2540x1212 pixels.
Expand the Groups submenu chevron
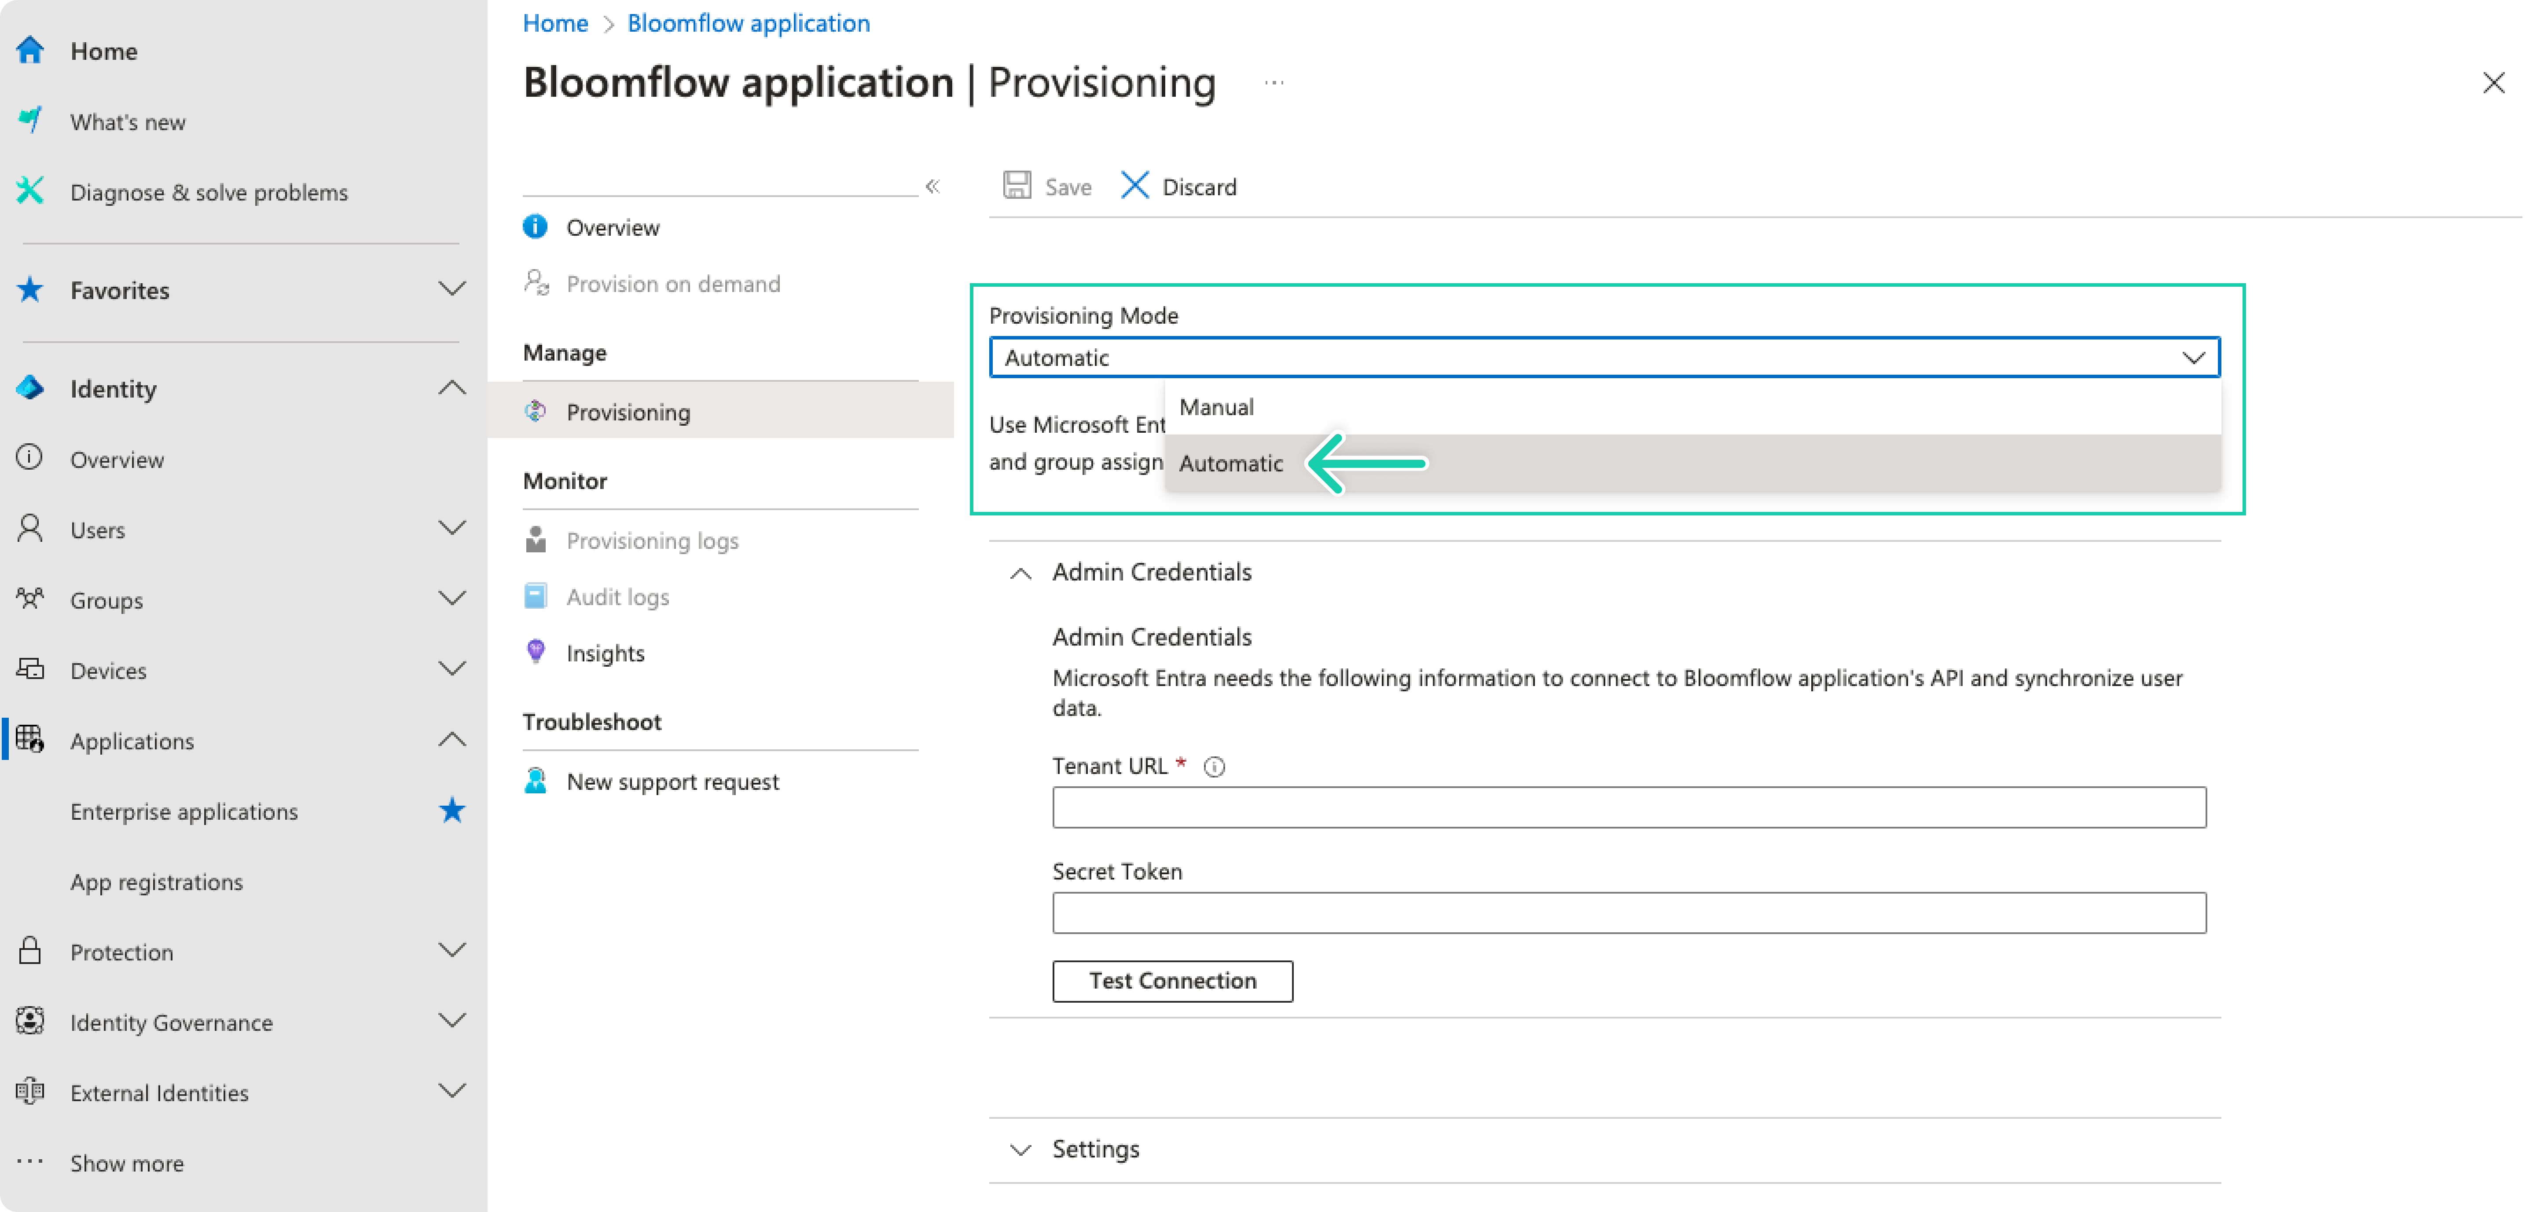[x=451, y=598]
